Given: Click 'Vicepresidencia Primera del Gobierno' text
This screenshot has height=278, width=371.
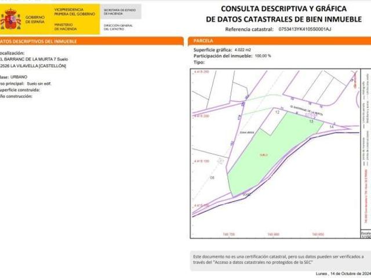Looking at the screenshot, I should pyautogui.click(x=75, y=12).
